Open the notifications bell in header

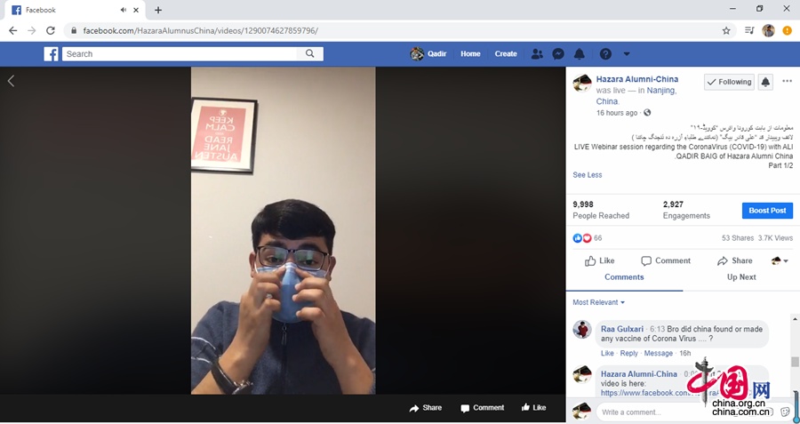(579, 54)
